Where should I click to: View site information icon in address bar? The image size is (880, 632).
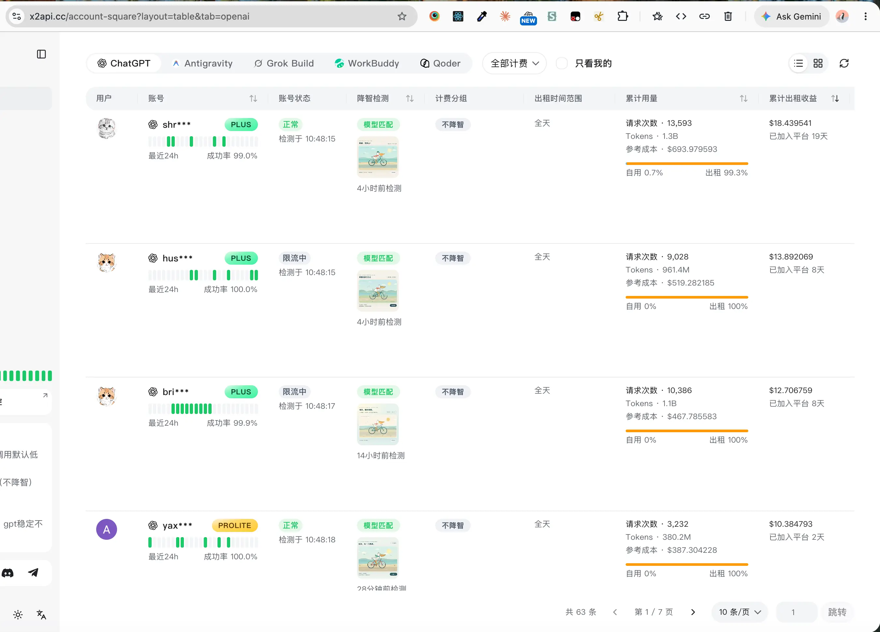pos(17,16)
